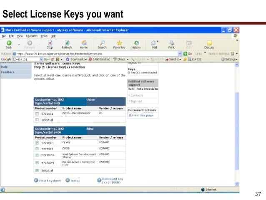This screenshot has height=200, width=266.
Task: Click the View keysheet link text
Action: click(50, 181)
